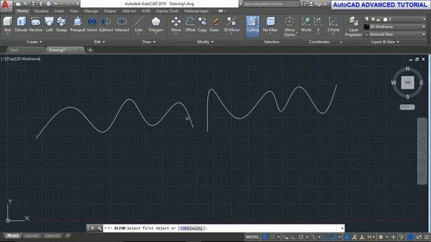
Task: Toggle Clean Screen in status bar
Action: click(x=419, y=237)
